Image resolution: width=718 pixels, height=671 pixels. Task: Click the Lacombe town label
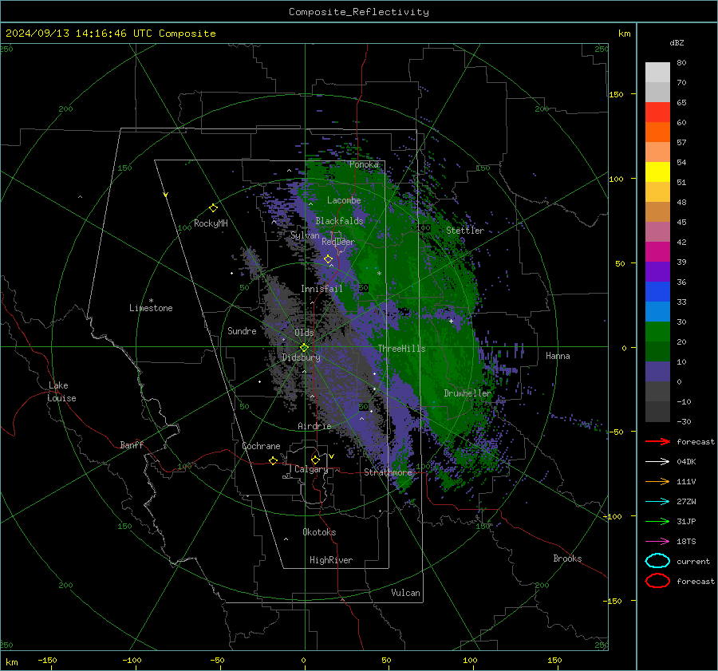344,200
